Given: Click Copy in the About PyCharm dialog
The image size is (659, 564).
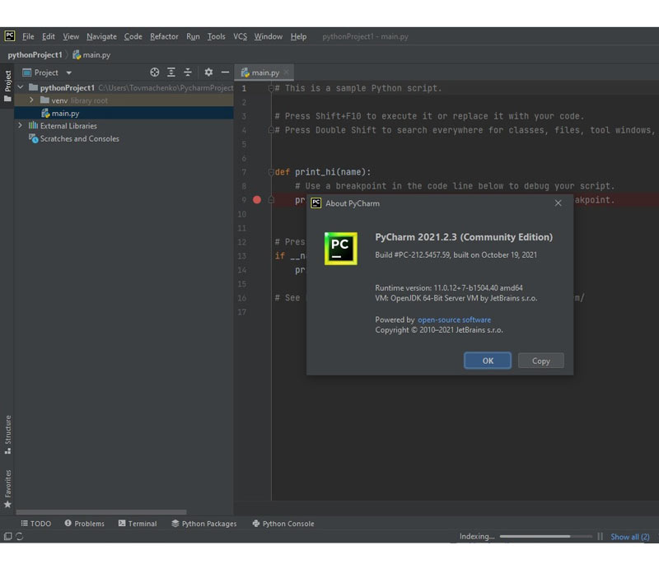Looking at the screenshot, I should click(x=541, y=361).
